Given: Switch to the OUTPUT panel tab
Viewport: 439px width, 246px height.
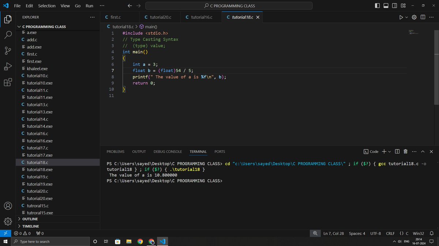Looking at the screenshot, I should point(139,152).
